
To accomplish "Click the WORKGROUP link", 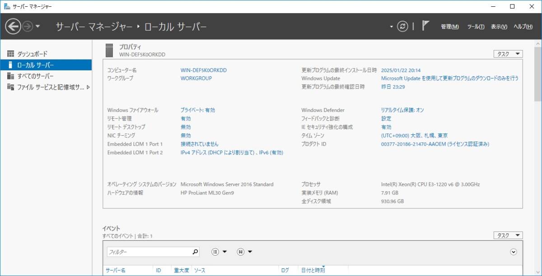I will [196, 78].
